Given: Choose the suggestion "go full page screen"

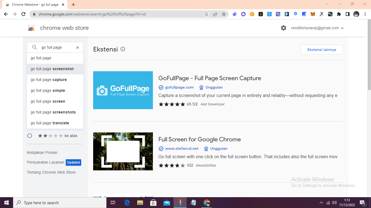Looking at the screenshot, I should pos(55,101).
